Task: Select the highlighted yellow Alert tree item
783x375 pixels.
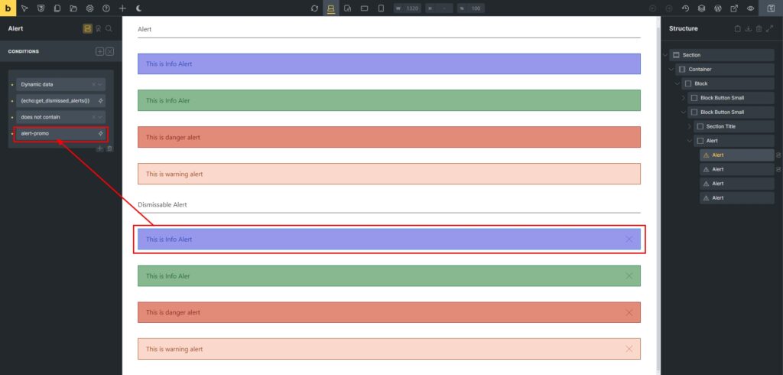Action: point(737,155)
